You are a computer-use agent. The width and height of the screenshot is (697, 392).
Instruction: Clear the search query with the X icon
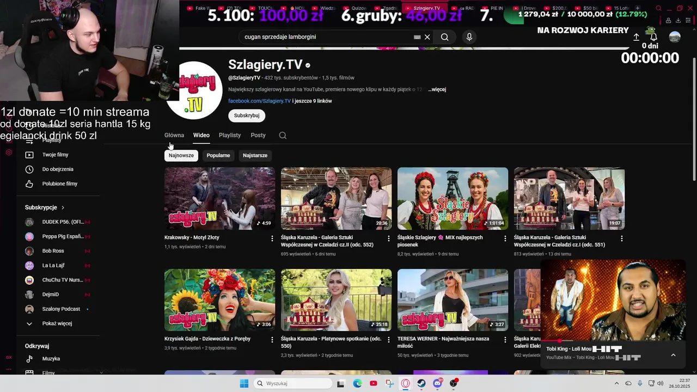(x=427, y=37)
